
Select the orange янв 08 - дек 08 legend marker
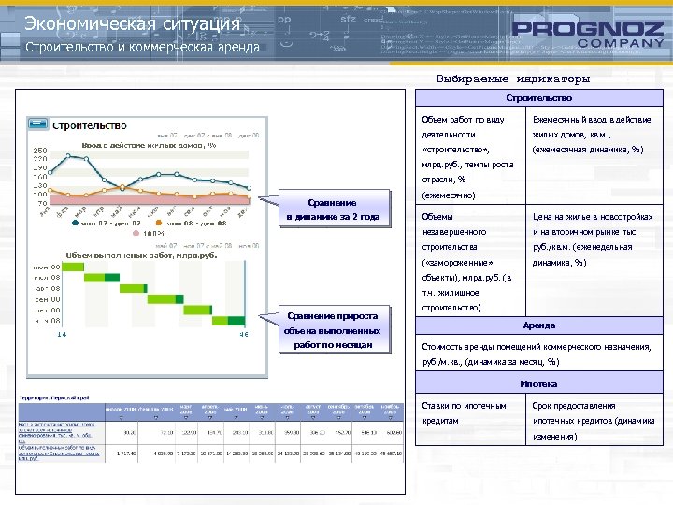coord(159,223)
